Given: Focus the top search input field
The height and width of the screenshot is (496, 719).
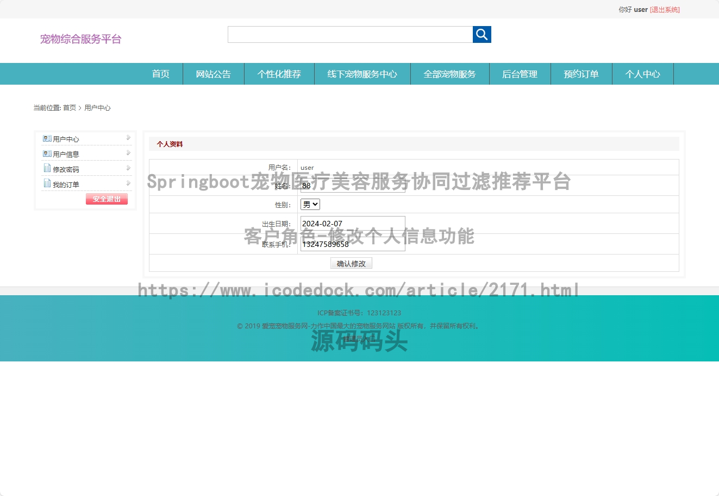Looking at the screenshot, I should (351, 34).
